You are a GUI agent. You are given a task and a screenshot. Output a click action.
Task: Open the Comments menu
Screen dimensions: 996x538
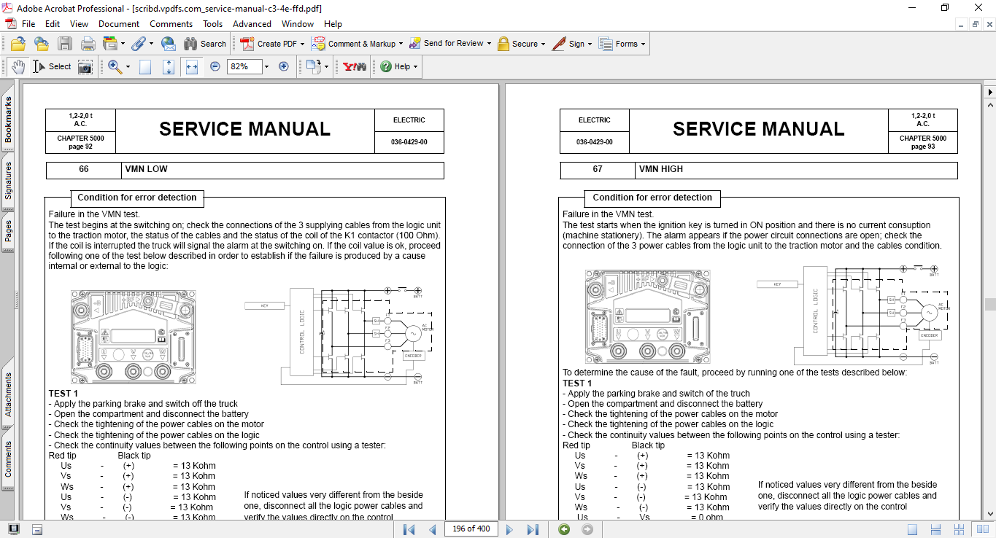click(x=171, y=24)
